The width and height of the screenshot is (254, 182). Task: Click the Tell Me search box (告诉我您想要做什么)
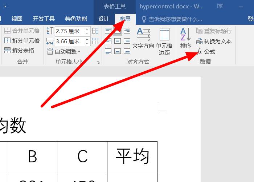coord(172,19)
